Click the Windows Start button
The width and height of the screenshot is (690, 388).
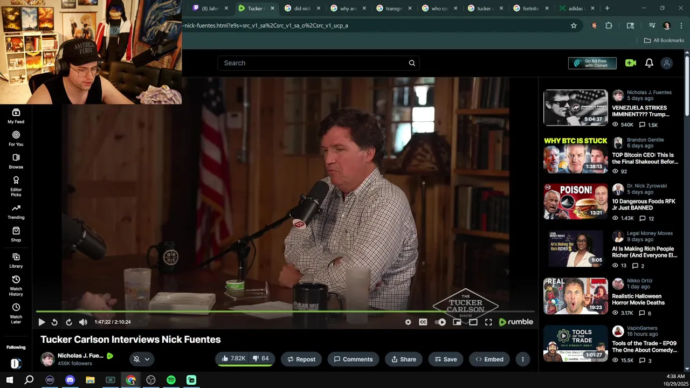pos(9,380)
